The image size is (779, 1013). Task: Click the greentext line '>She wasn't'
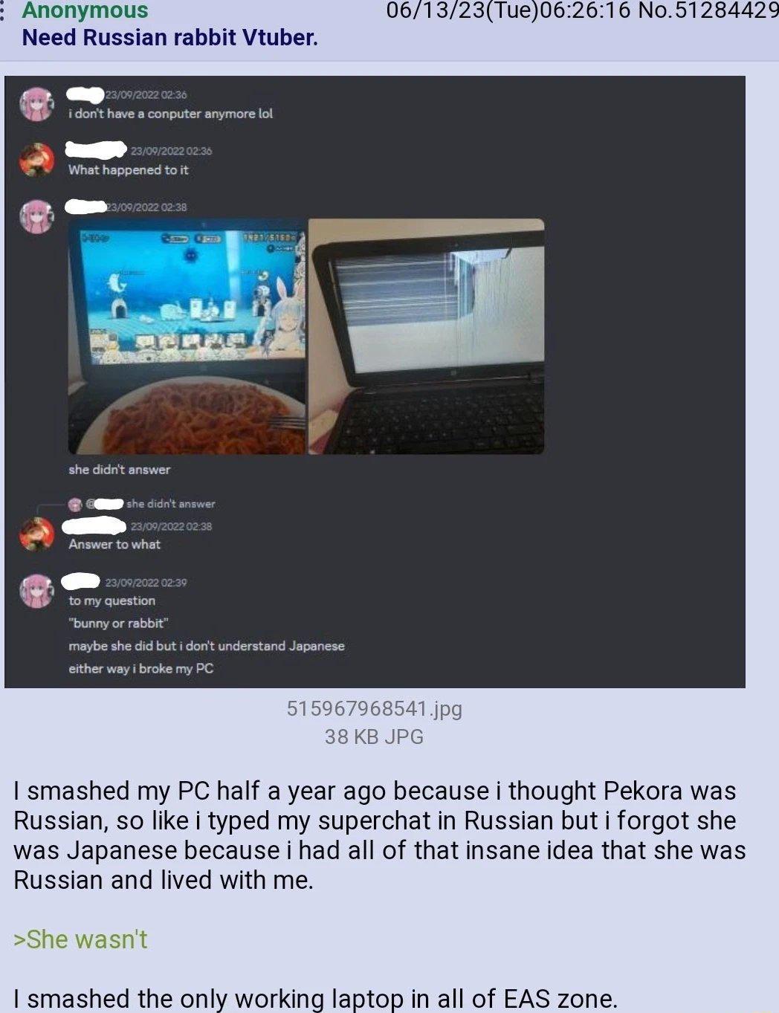pyautogui.click(x=80, y=939)
